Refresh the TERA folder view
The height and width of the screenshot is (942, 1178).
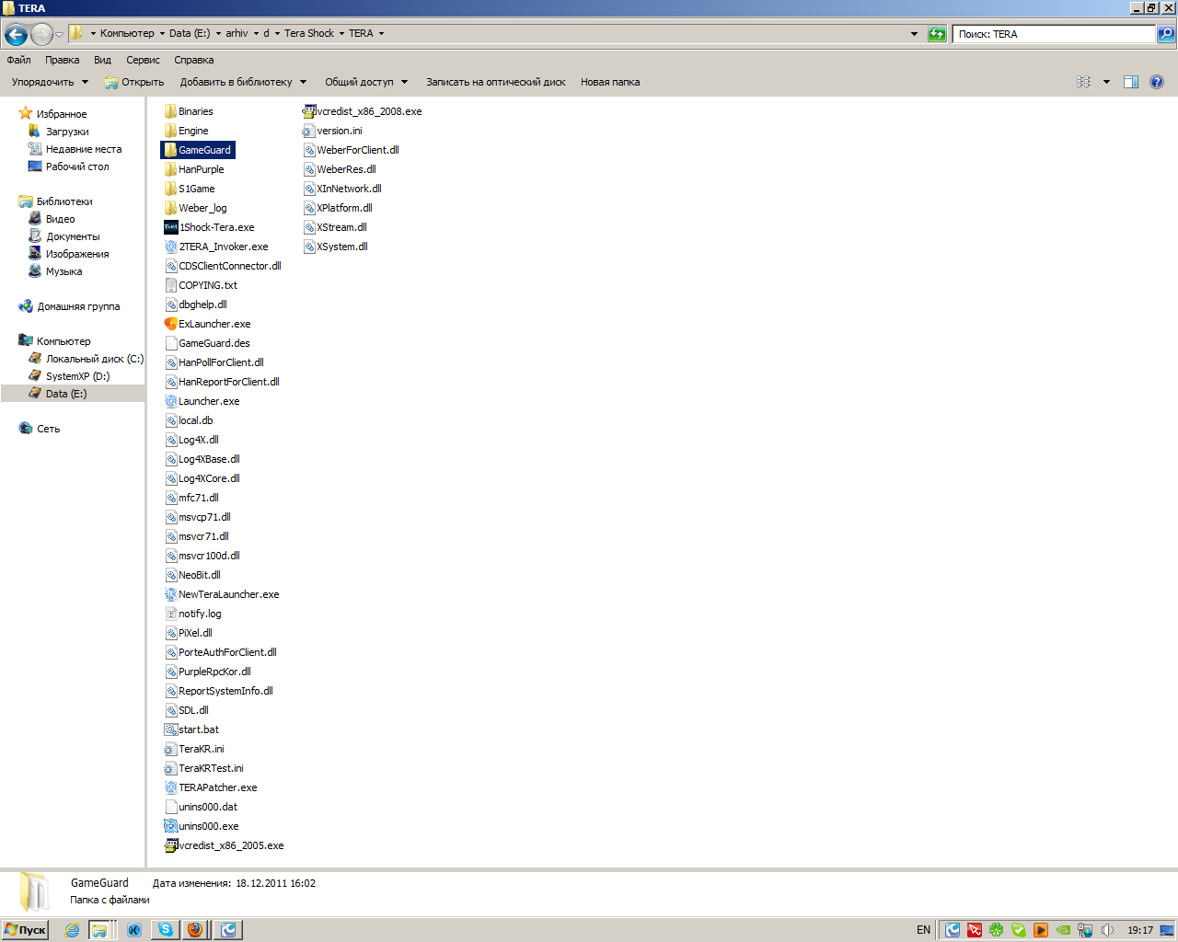(x=937, y=34)
